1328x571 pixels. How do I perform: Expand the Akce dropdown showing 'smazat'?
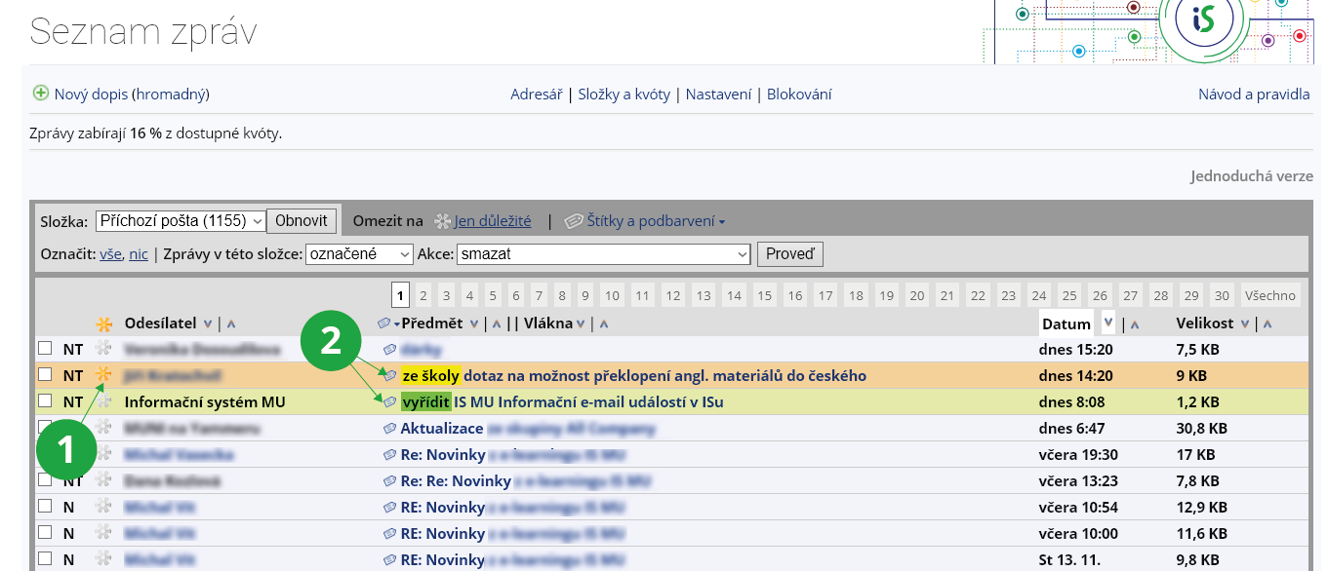click(x=602, y=254)
